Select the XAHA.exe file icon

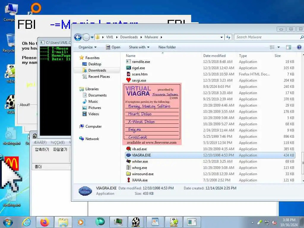pos(128,180)
